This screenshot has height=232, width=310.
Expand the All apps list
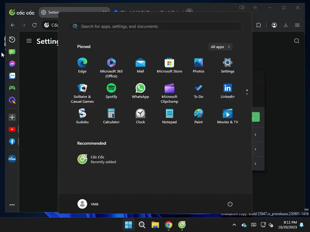[x=220, y=47]
